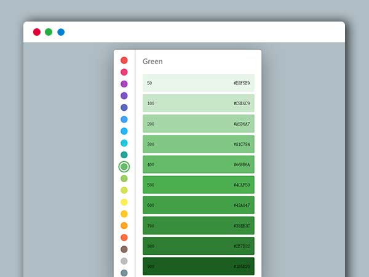Image resolution: width=369 pixels, height=277 pixels.
Task: Click the selected green dot with ring
Action: point(124,167)
